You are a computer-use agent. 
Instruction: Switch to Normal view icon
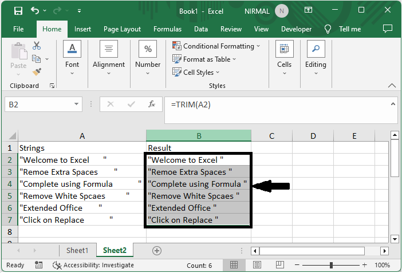[x=234, y=265]
